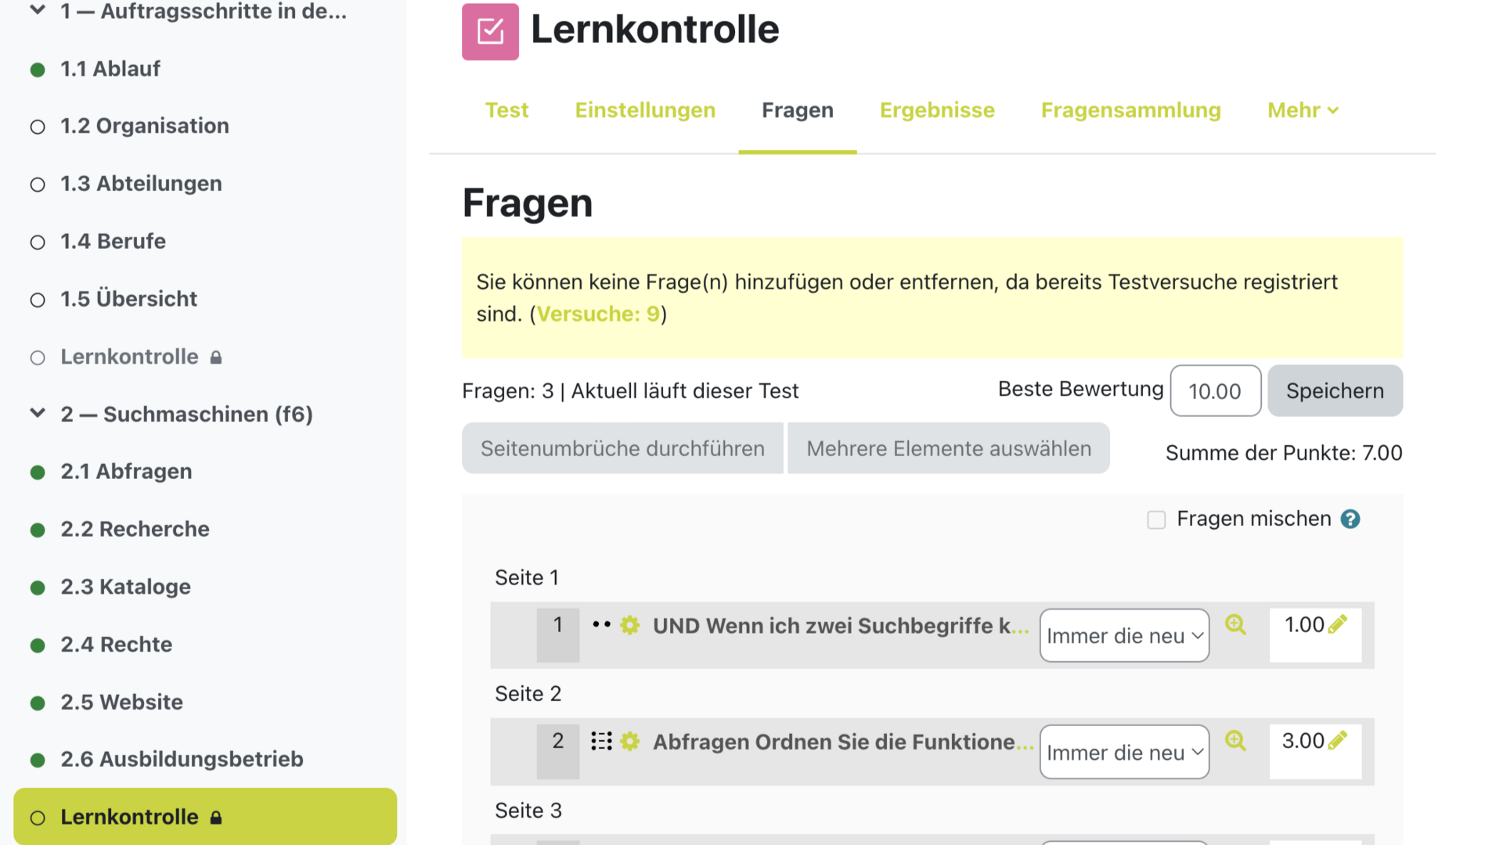Edit the 1.00 points pencil icon
1503x845 pixels.
1338,624
